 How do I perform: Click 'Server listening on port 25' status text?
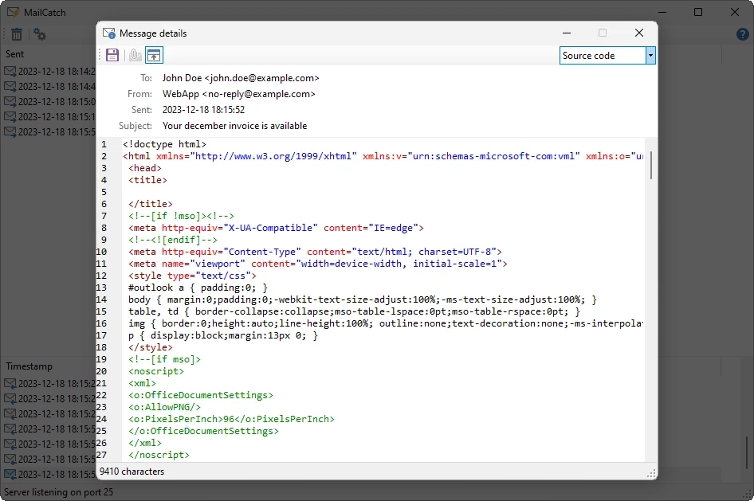pos(59,492)
